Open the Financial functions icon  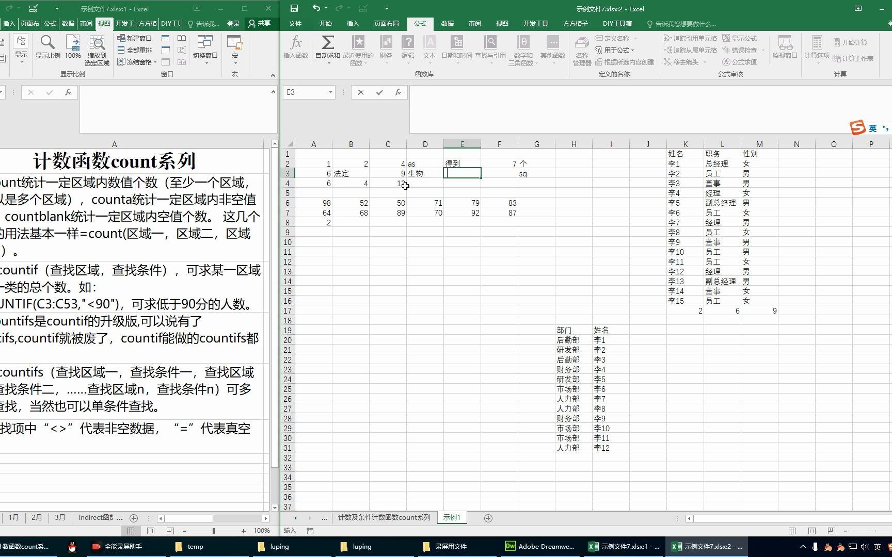386,42
